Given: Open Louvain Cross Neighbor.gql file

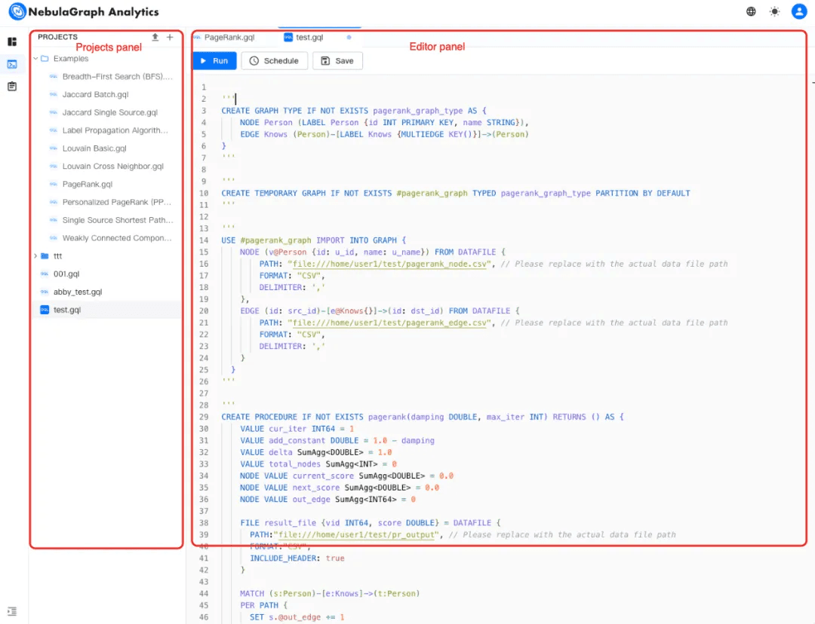Looking at the screenshot, I should pyautogui.click(x=112, y=166).
